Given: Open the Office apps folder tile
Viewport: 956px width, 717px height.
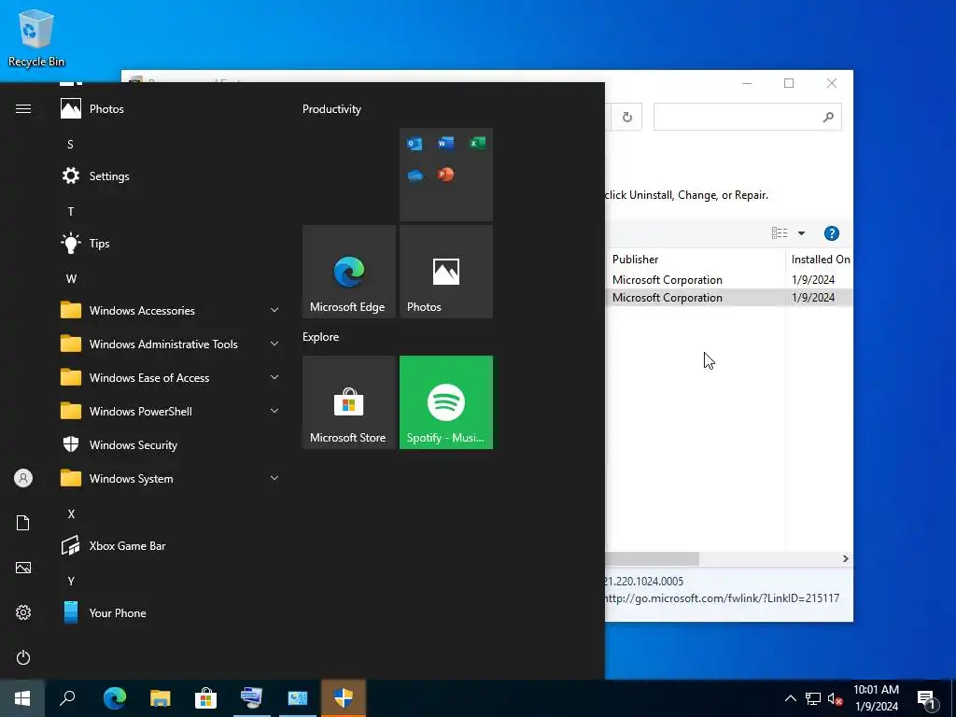Looking at the screenshot, I should [x=445, y=175].
